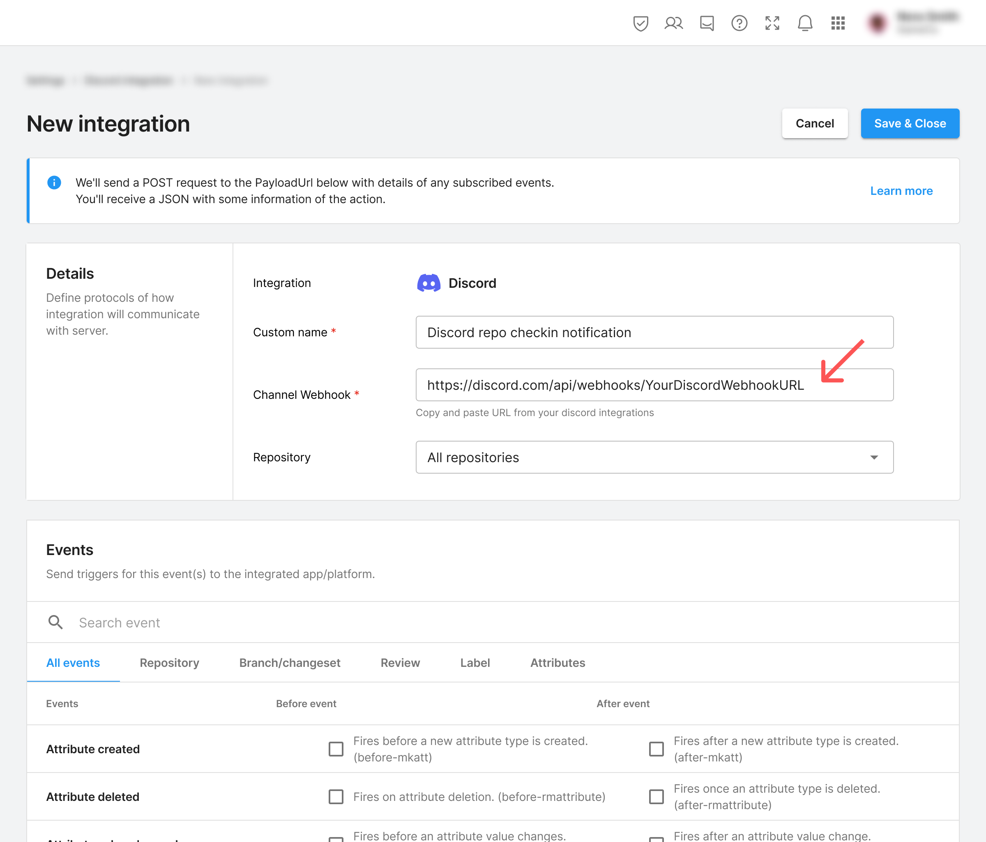
Task: Switch to the Repository events tab
Action: [x=170, y=662]
